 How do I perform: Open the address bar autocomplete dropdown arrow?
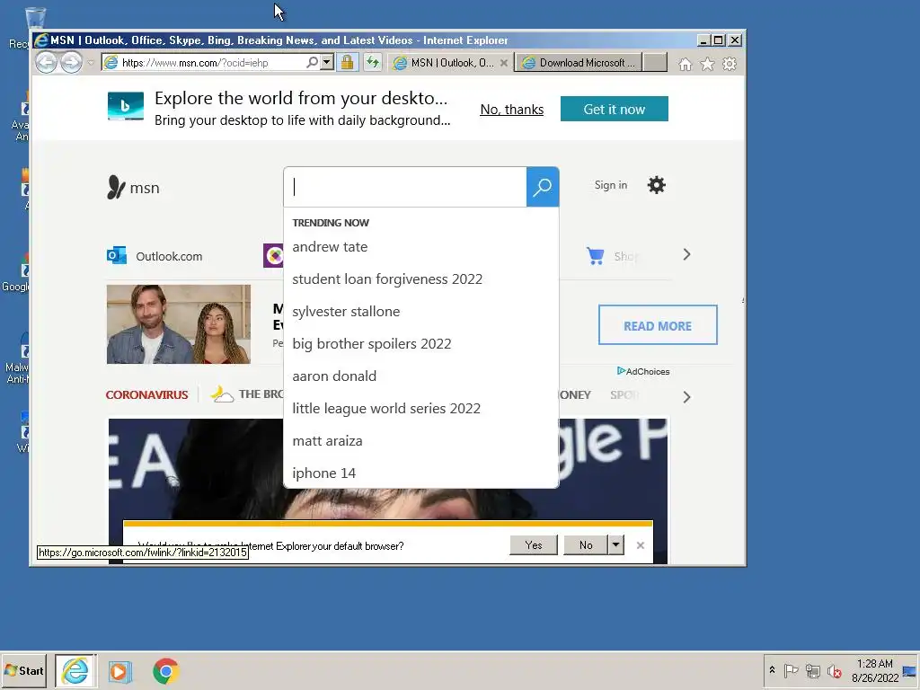click(327, 62)
